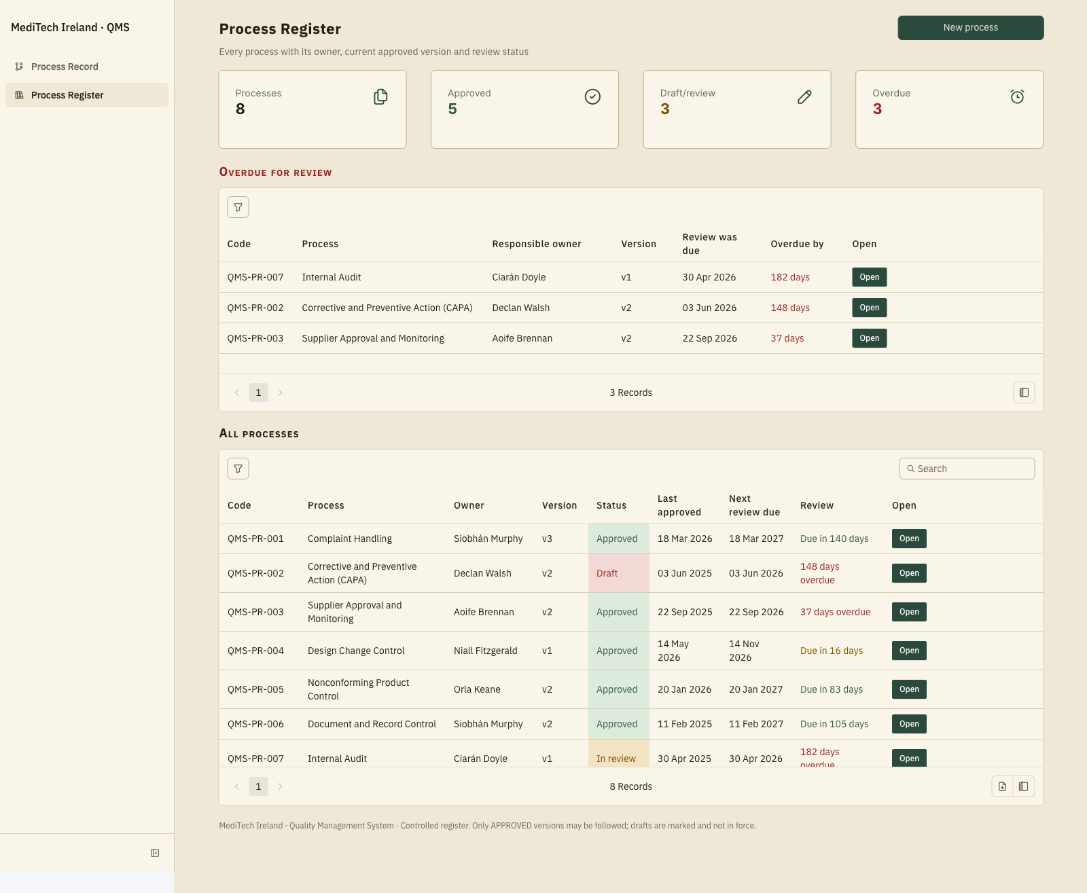This screenshot has height=893, width=1087.
Task: Click "182 days" overdue value in overdue table
Action: point(790,277)
